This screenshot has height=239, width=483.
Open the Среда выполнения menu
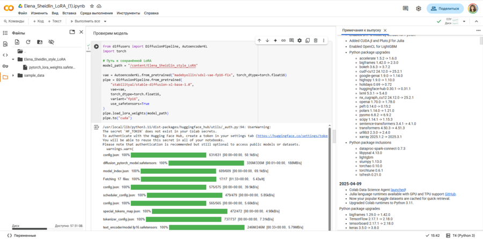pos(96,13)
